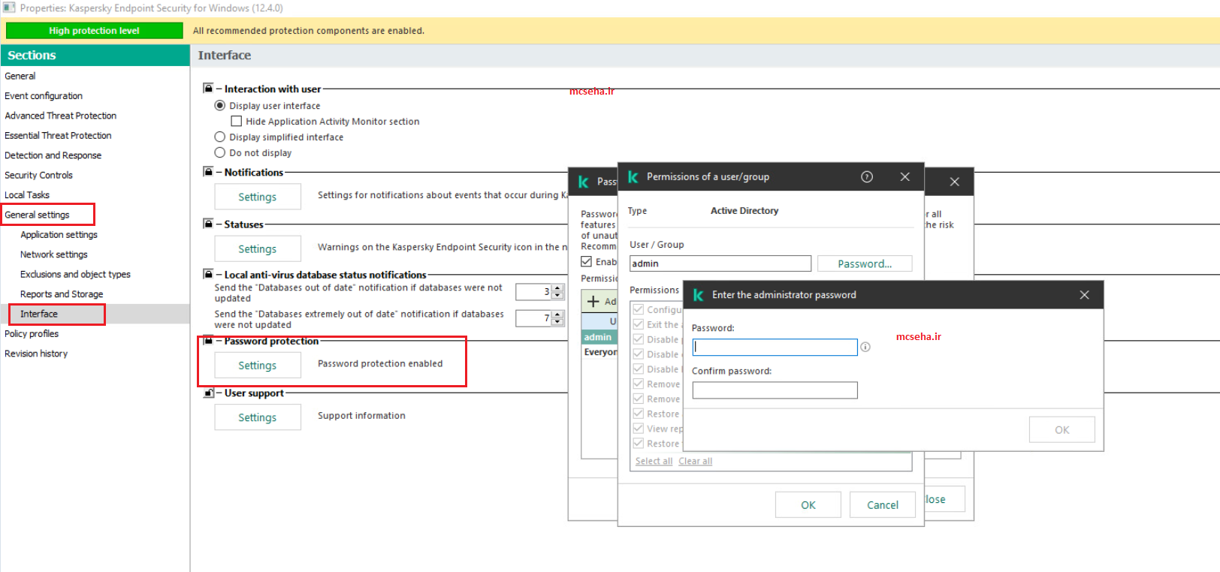Click Kaspersky logo in Permissions of a user/group title
Viewport: 1220px width, 572px height.
(633, 177)
